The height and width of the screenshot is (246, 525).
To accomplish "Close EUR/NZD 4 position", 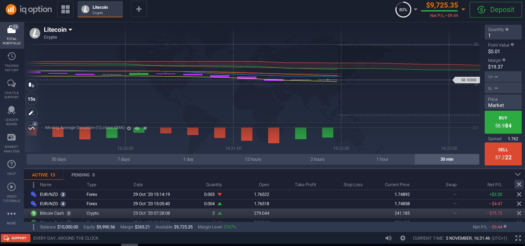I will point(519,204).
